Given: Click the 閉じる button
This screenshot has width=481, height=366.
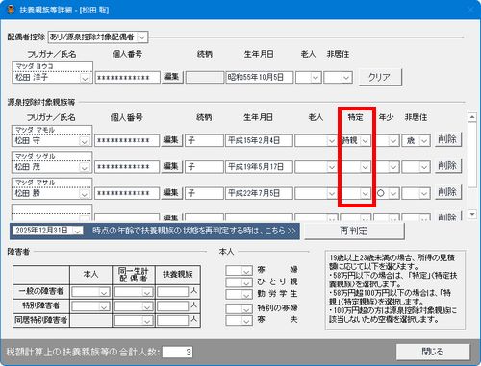Looking at the screenshot, I should pos(433,352).
